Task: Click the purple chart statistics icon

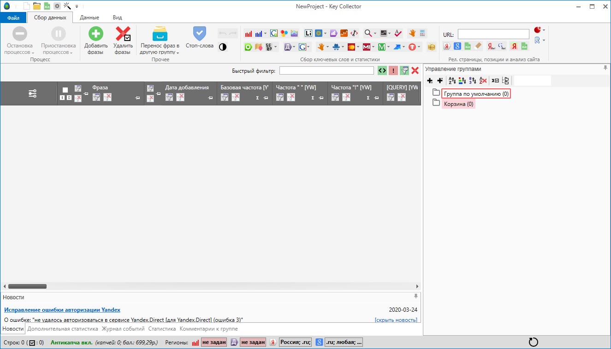Action: (x=334, y=33)
